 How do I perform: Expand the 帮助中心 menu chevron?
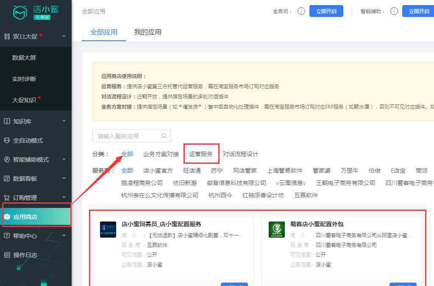tap(64, 235)
